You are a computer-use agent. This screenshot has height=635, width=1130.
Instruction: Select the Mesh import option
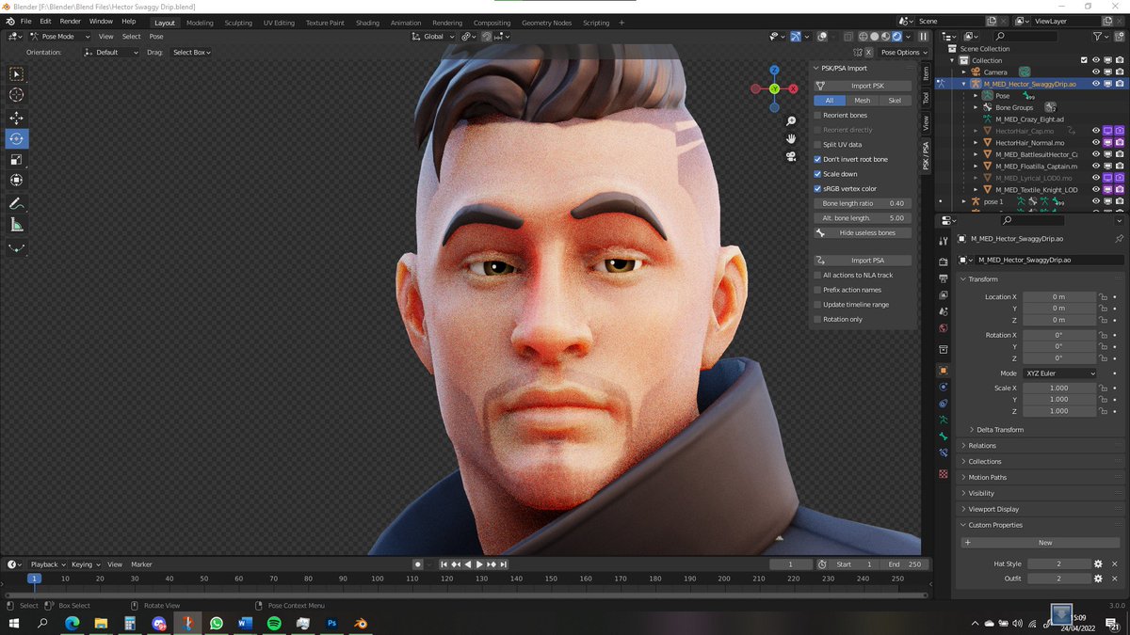[863, 101]
